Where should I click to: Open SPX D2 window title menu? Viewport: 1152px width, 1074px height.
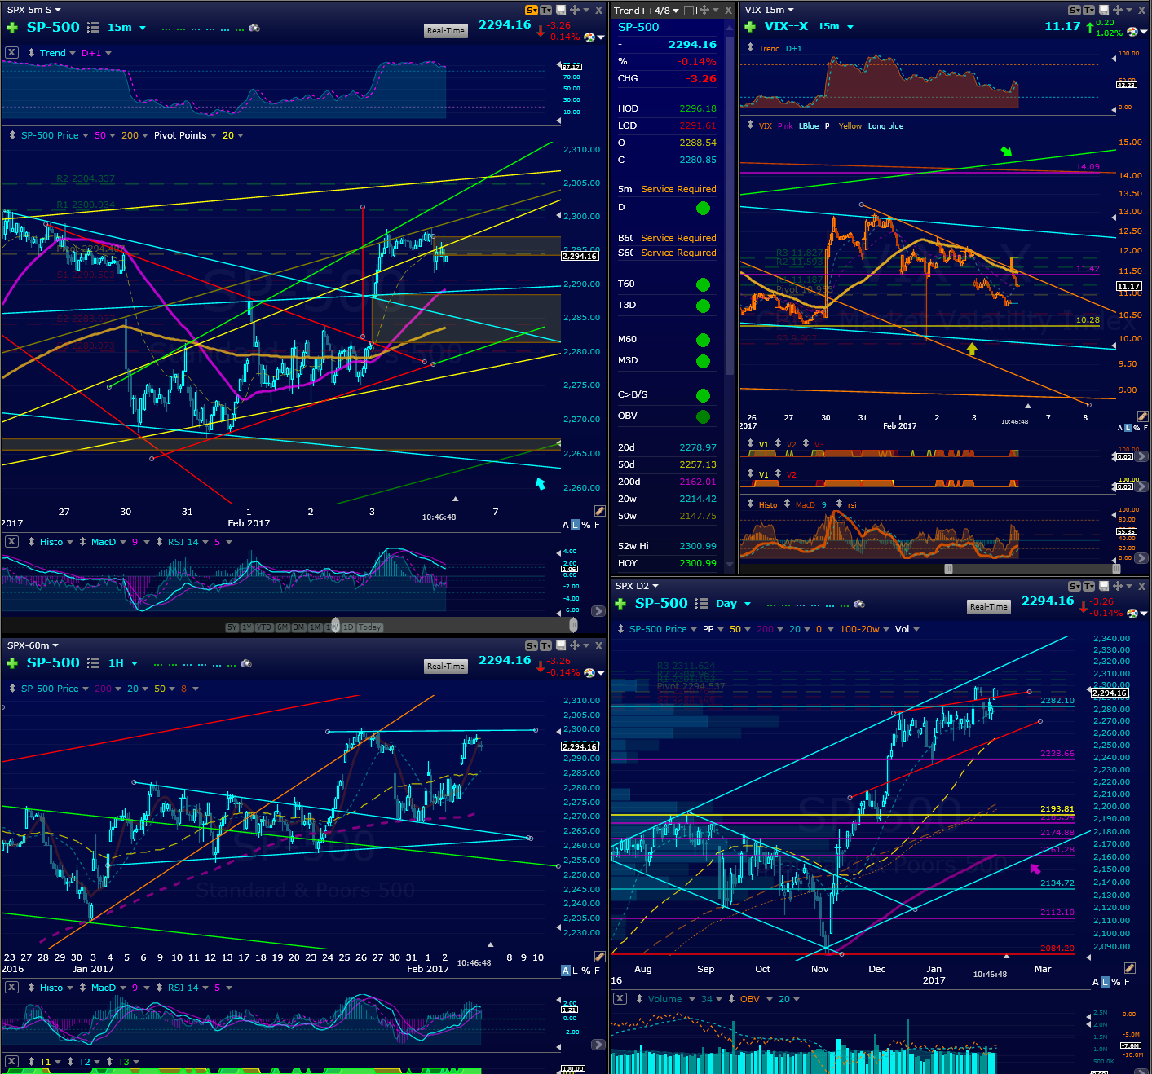pos(637,586)
